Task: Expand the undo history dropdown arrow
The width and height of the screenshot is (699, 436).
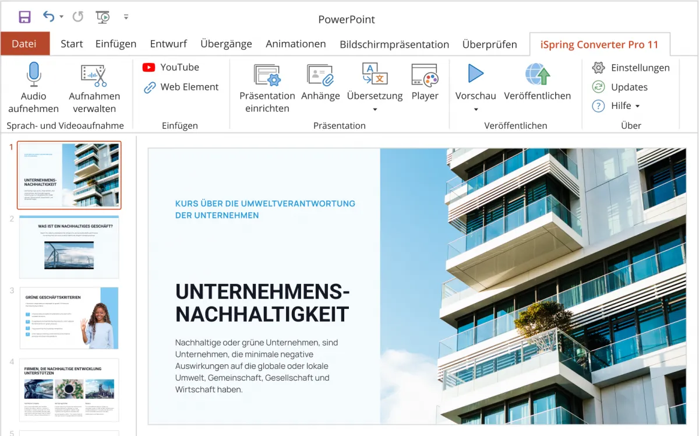Action: coord(62,17)
